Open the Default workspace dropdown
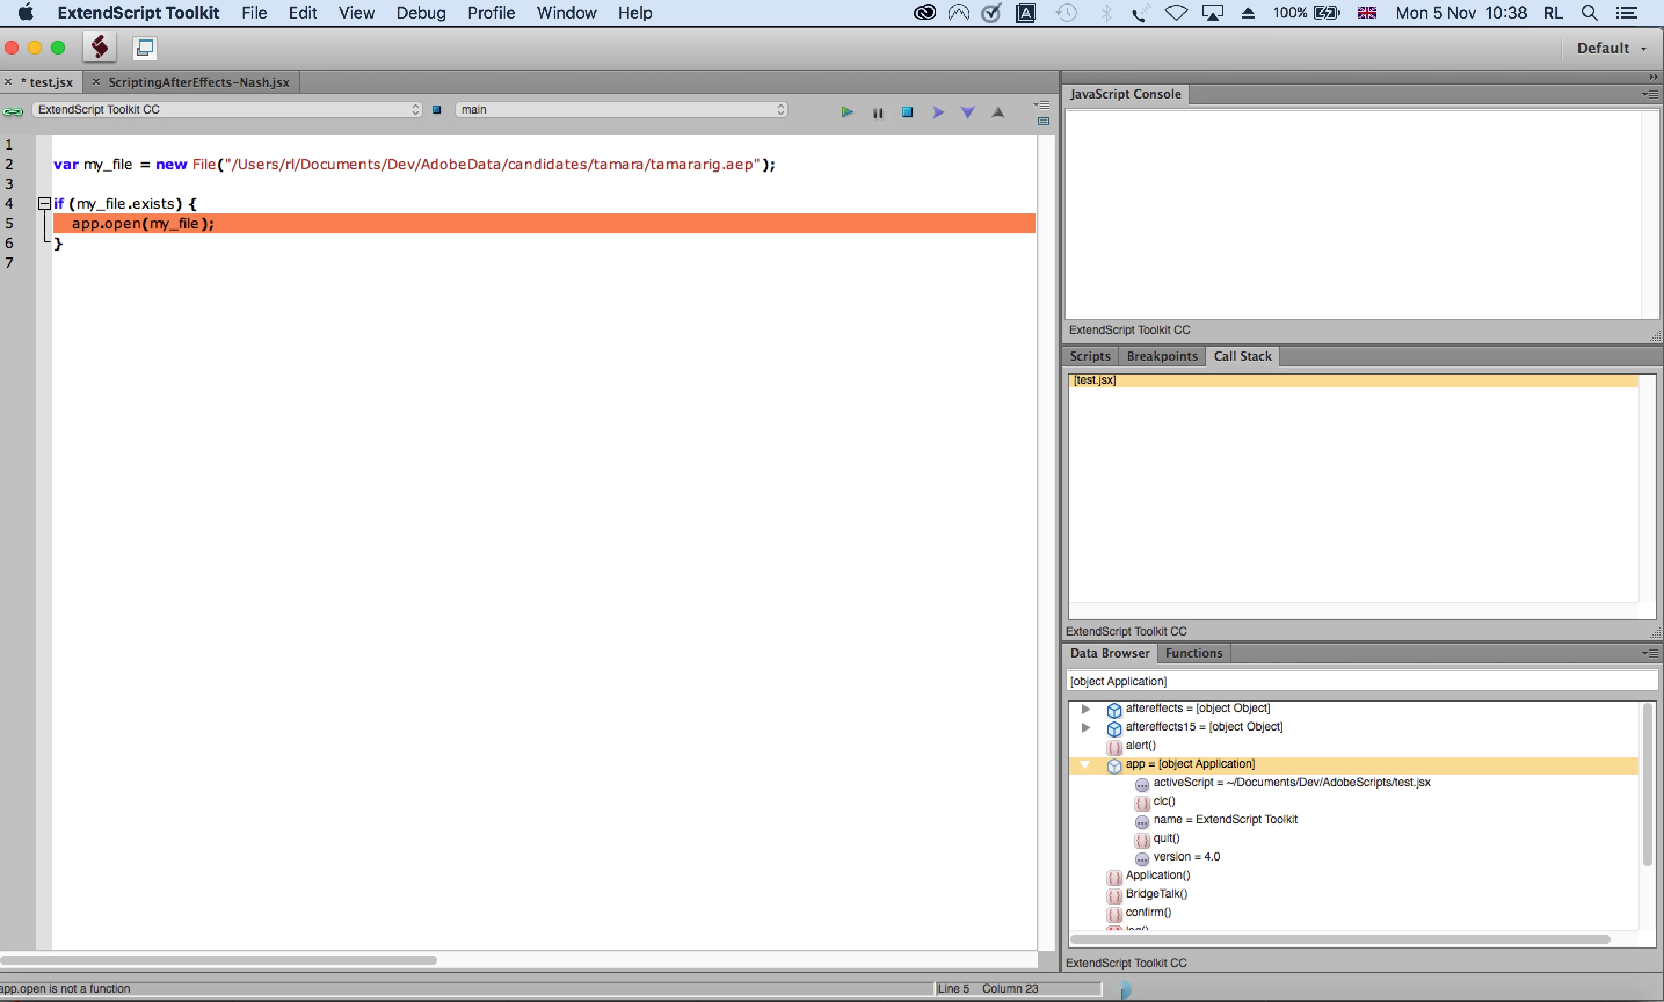Image resolution: width=1664 pixels, height=1002 pixels. (1612, 48)
